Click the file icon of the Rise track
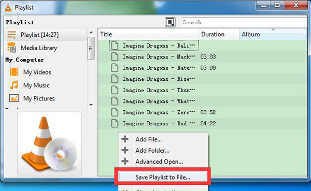 coord(115,79)
